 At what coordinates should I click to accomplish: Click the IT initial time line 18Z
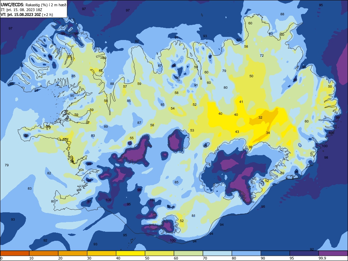(x=21, y=10)
